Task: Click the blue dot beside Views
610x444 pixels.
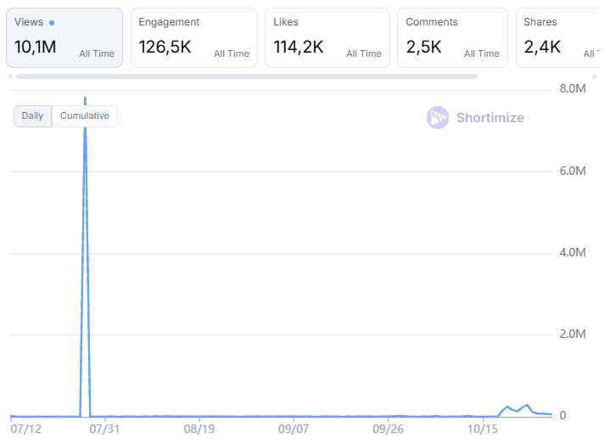Action: (x=52, y=23)
